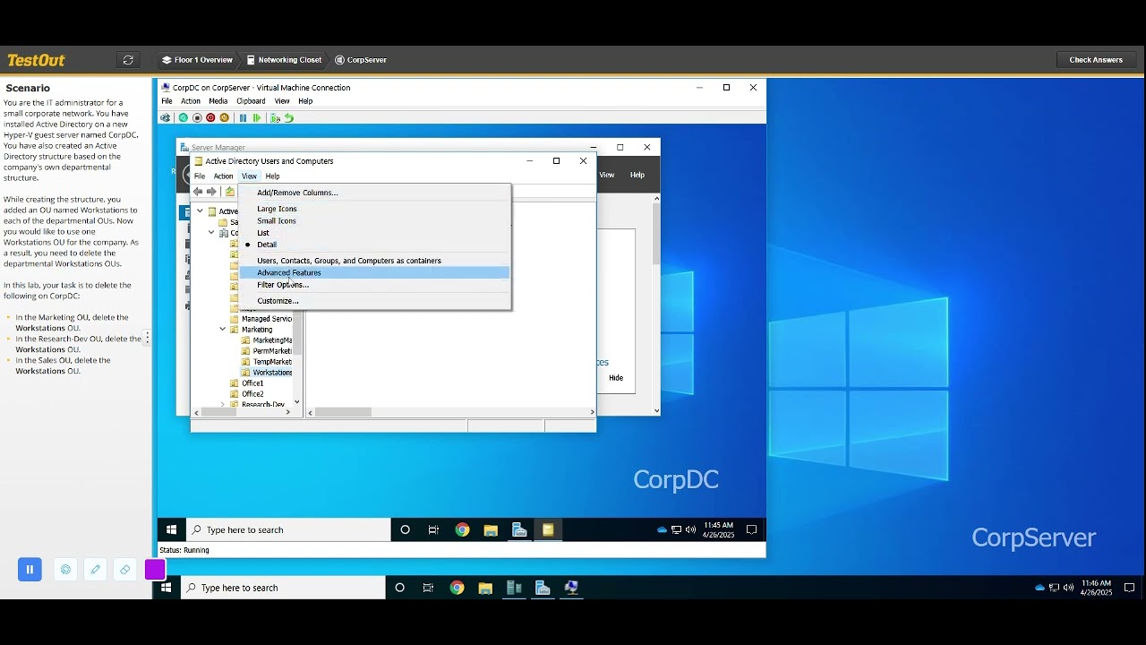Click the Forward arrow in Active Directory toolbar
Viewport: 1146px width, 645px height.
pos(211,192)
